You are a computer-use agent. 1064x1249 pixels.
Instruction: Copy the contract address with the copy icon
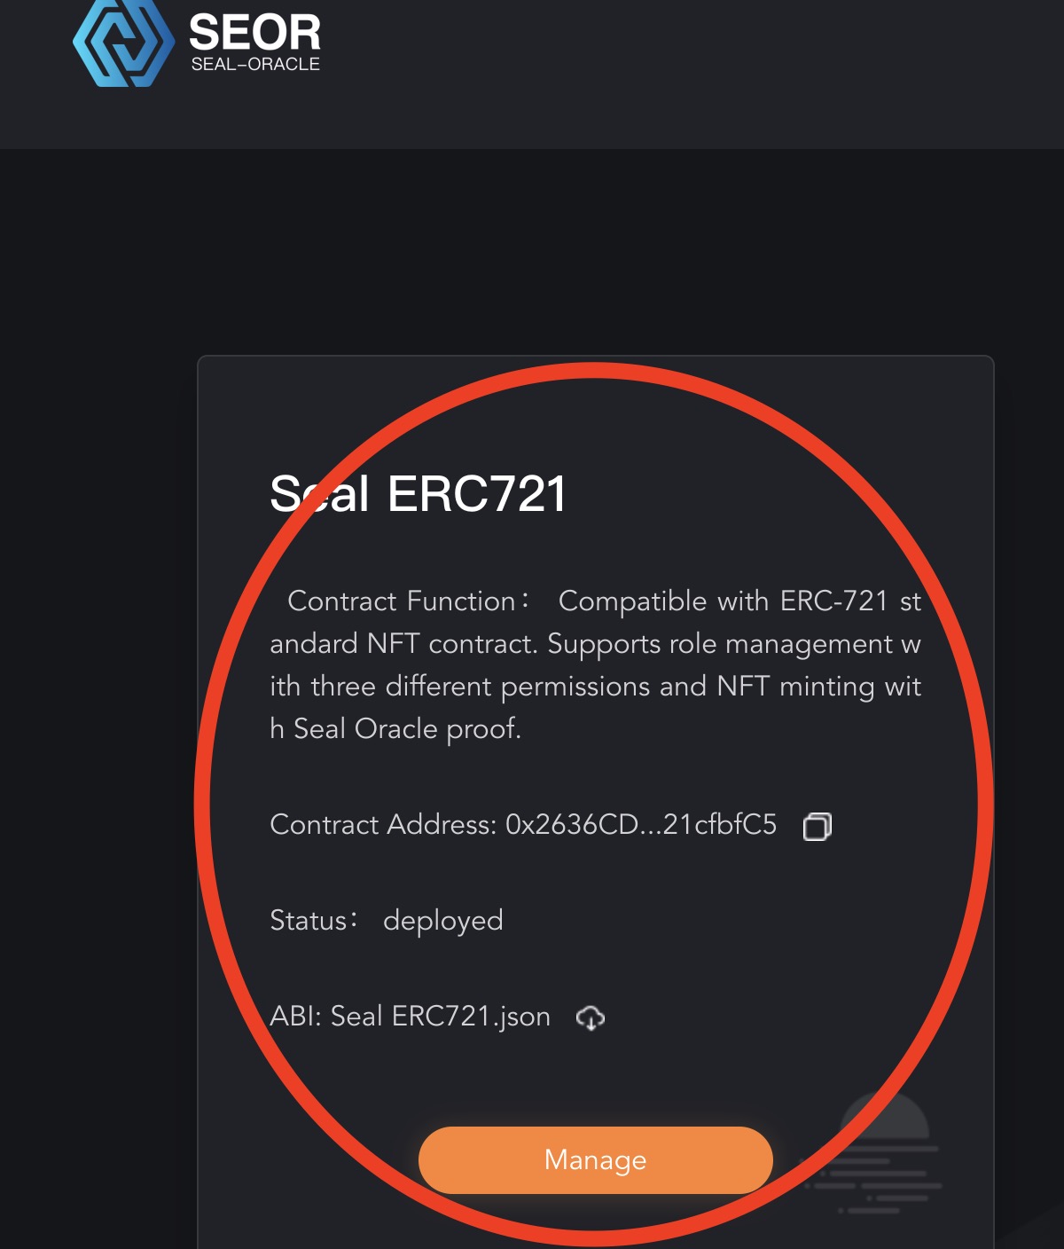[x=817, y=827]
